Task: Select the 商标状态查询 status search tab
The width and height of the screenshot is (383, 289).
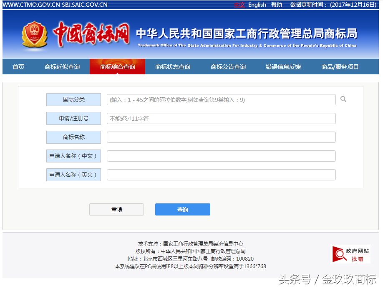Action: tap(173, 66)
